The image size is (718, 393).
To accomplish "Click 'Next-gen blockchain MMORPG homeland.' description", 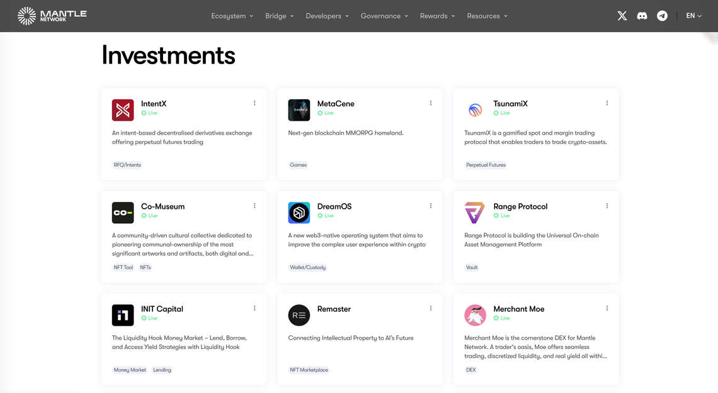I will click(346, 133).
